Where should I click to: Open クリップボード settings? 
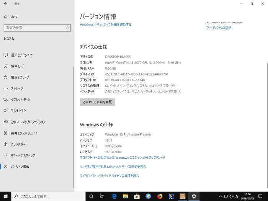[19, 144]
